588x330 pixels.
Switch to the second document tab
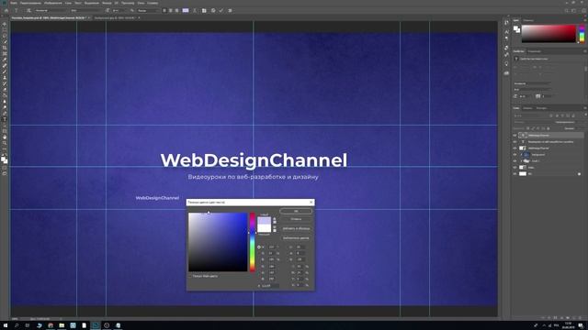[115, 17]
